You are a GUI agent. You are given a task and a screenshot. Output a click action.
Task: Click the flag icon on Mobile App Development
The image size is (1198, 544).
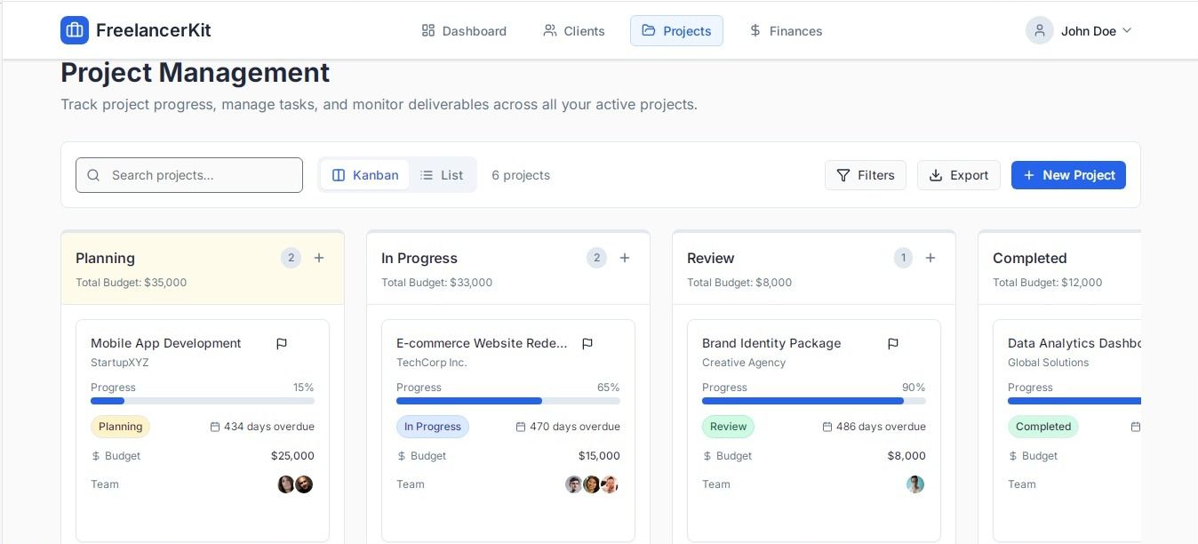[282, 344]
